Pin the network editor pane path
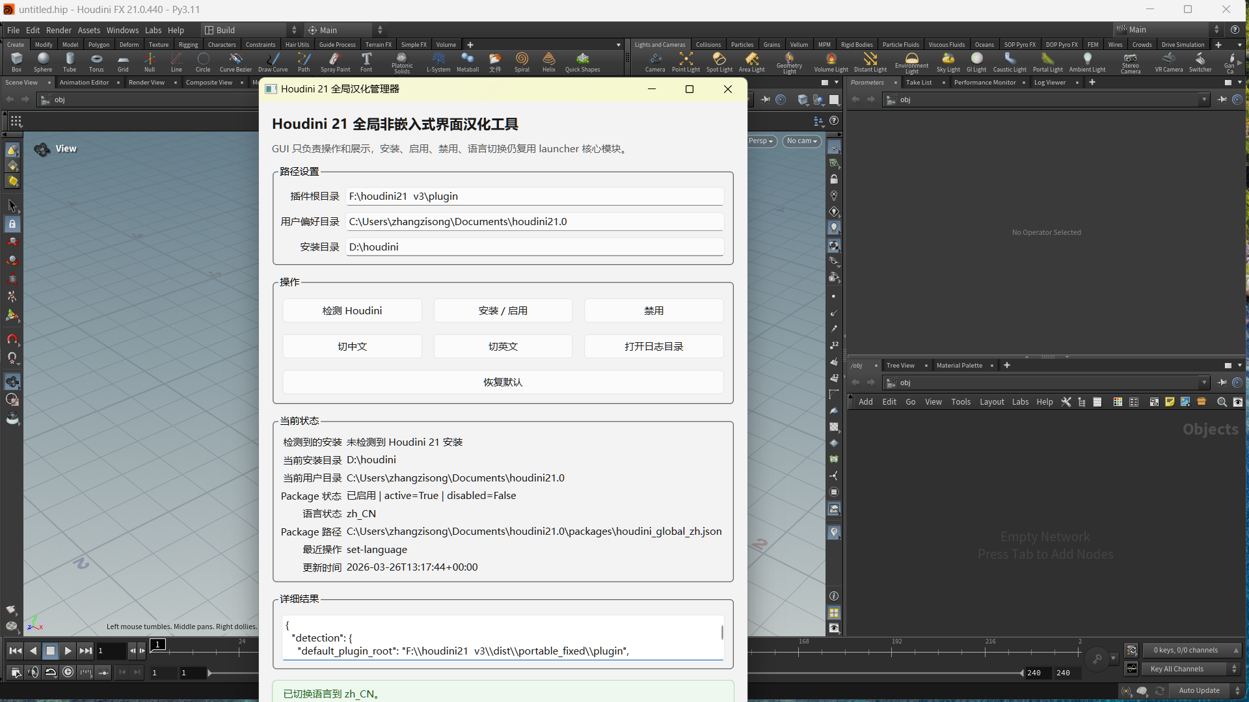 click(1222, 383)
